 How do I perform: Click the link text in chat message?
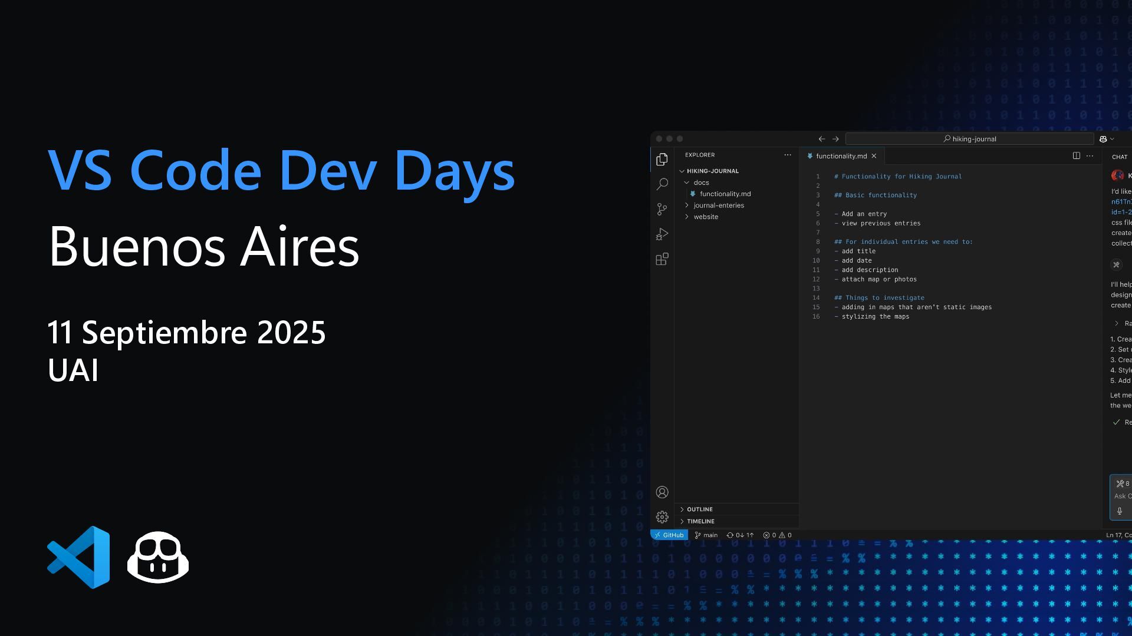(x=1121, y=207)
